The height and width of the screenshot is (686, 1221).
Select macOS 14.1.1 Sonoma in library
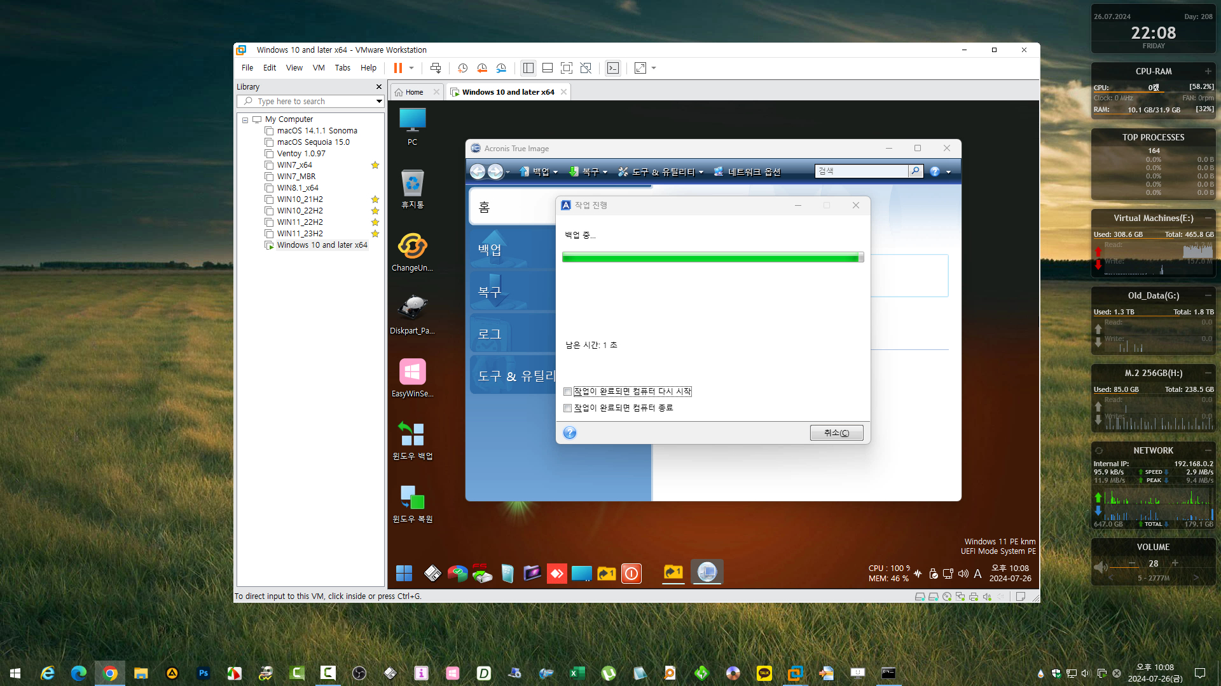click(x=317, y=131)
